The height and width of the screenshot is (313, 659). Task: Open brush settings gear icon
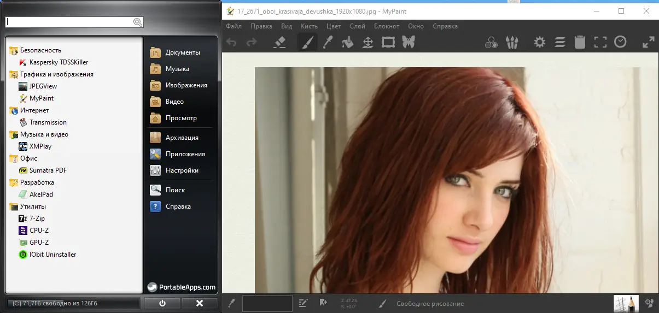[540, 42]
